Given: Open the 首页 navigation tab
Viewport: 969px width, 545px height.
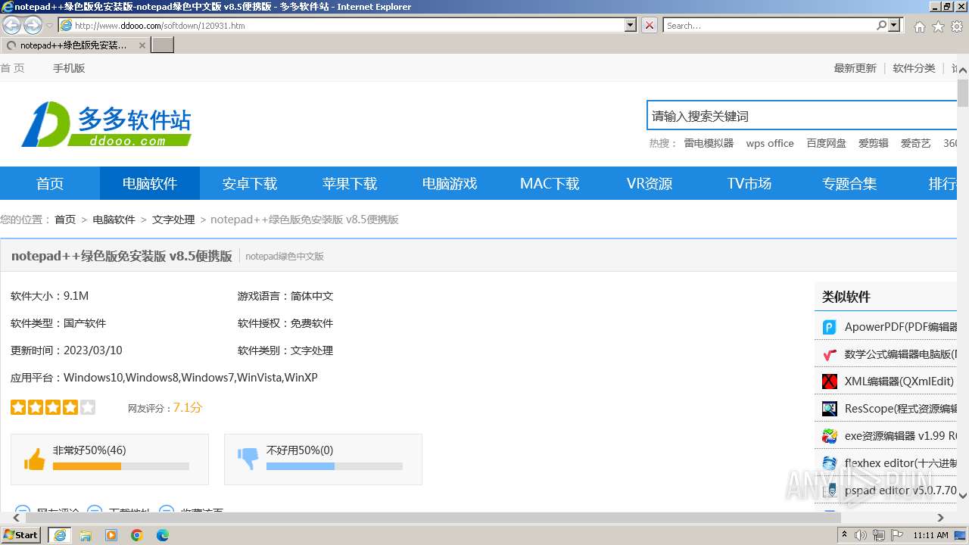Looking at the screenshot, I should click(x=50, y=183).
